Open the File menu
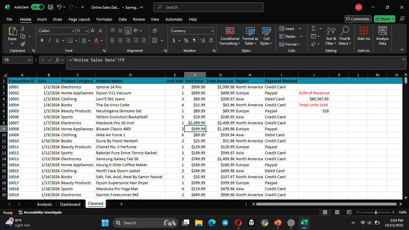This screenshot has height=230, width=409. pos(10,19)
